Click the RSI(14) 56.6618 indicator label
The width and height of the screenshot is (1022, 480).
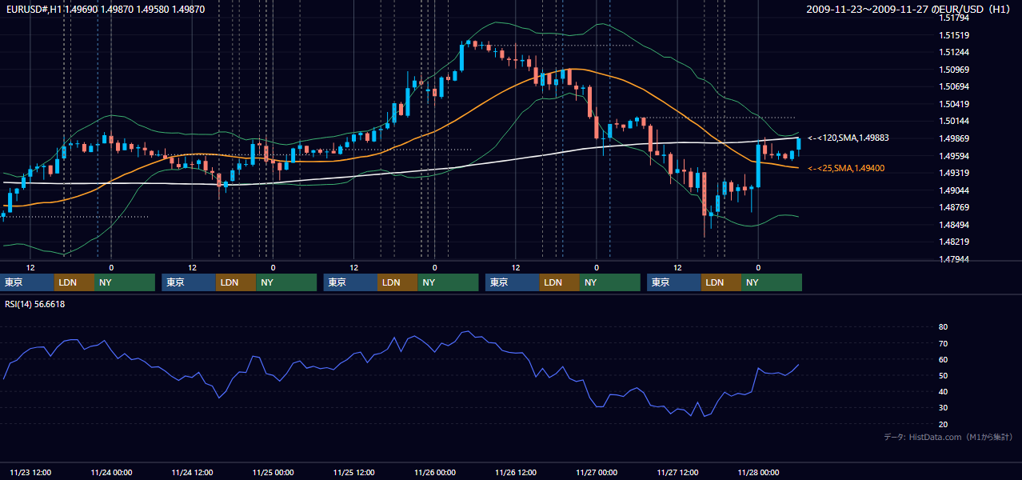[35, 304]
